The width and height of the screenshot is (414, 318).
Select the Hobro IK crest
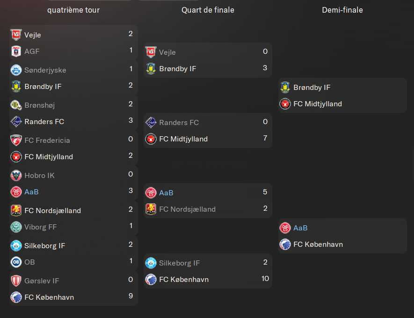click(16, 175)
